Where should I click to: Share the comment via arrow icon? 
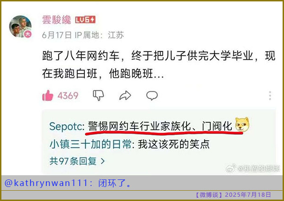(125, 96)
